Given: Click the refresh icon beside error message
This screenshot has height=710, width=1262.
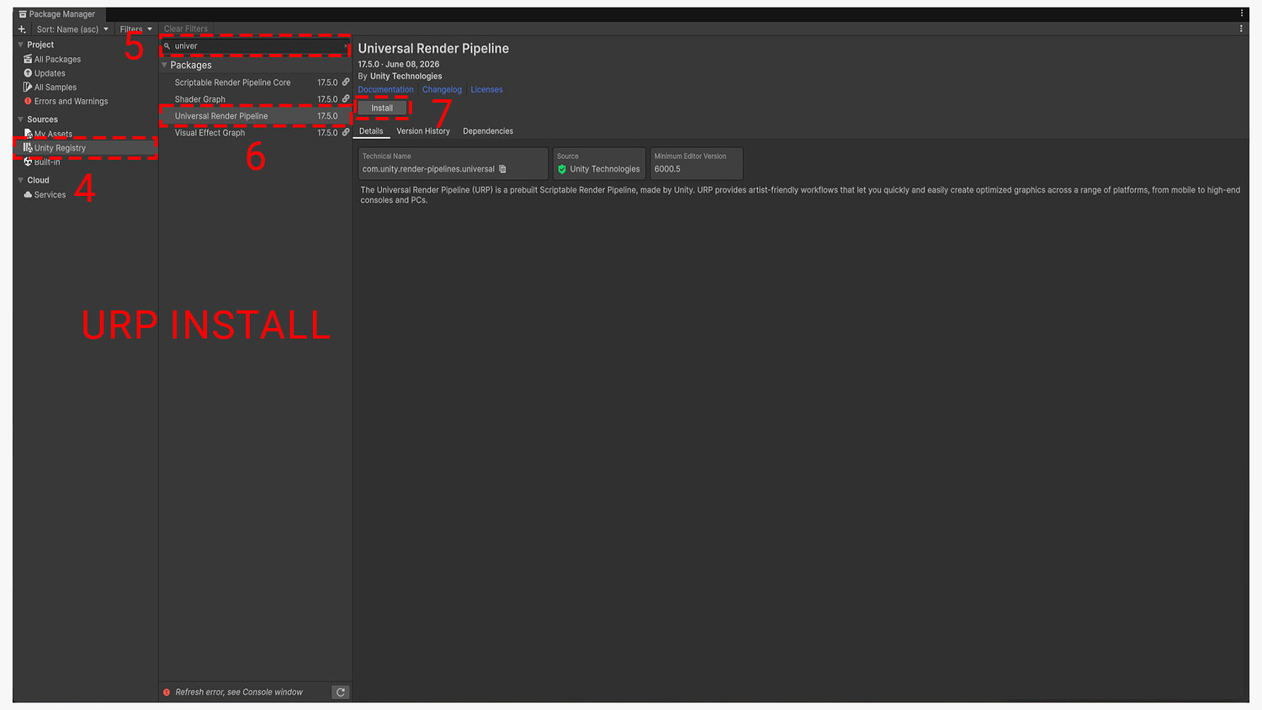Looking at the screenshot, I should (341, 692).
